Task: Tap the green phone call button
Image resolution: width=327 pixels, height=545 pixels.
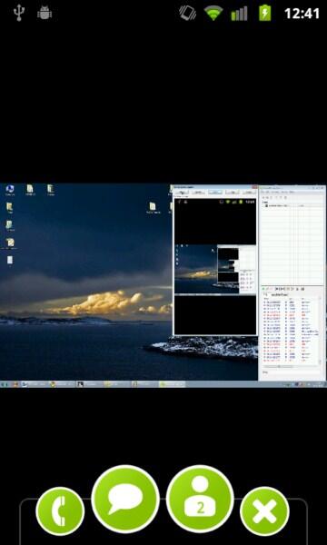Action: (60, 510)
